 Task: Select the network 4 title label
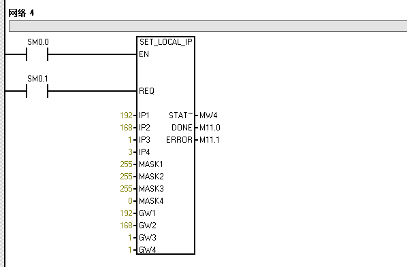21,13
